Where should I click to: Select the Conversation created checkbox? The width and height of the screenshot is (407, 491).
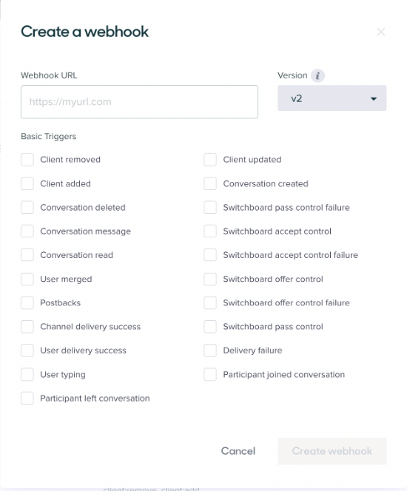pos(210,183)
